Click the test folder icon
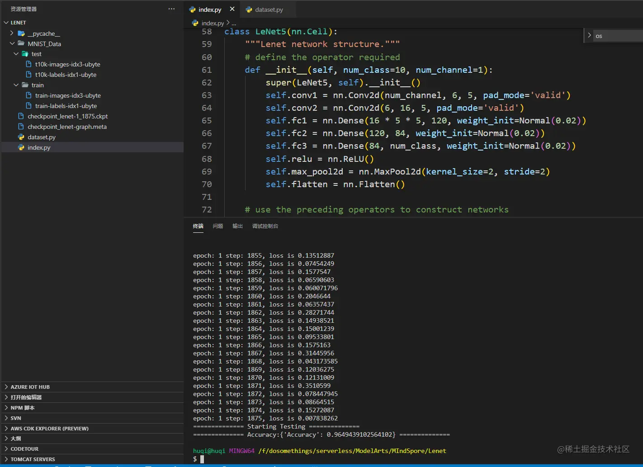 (x=25, y=54)
